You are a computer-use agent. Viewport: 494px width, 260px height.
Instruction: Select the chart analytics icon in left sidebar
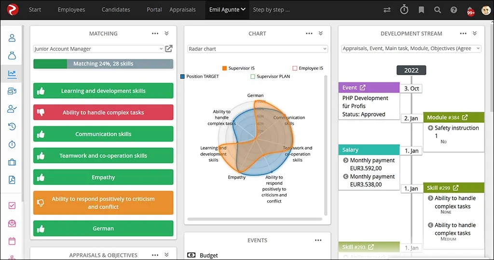pos(12,74)
